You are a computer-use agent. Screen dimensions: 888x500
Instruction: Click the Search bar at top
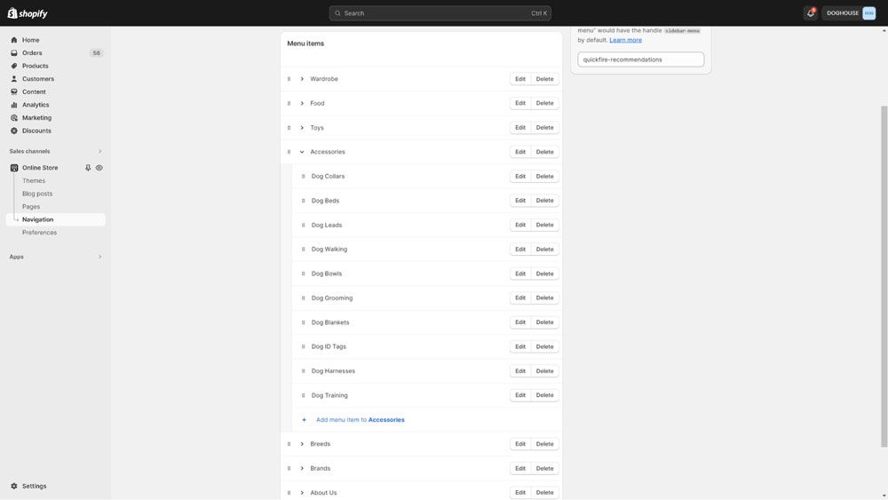(x=440, y=13)
